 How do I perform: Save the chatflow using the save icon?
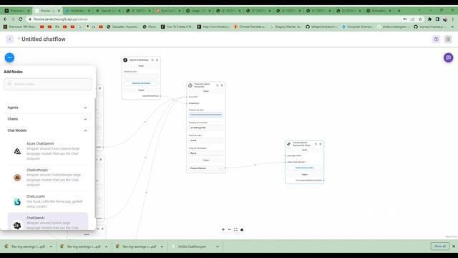[436, 39]
